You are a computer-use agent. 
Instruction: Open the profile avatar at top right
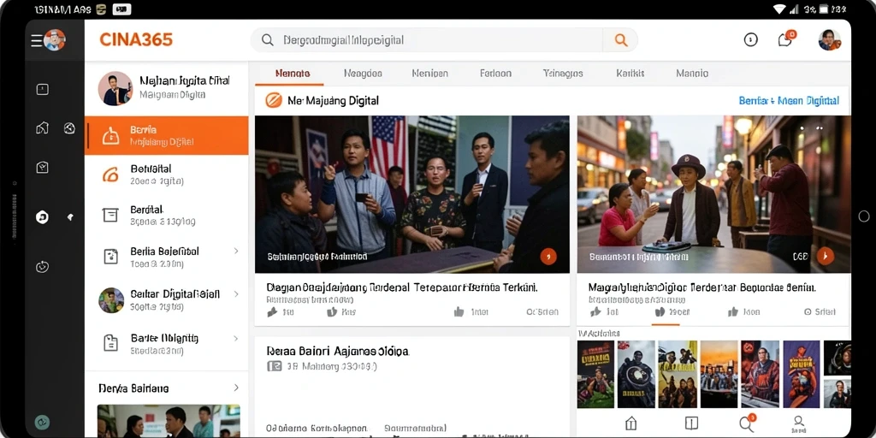[830, 39]
